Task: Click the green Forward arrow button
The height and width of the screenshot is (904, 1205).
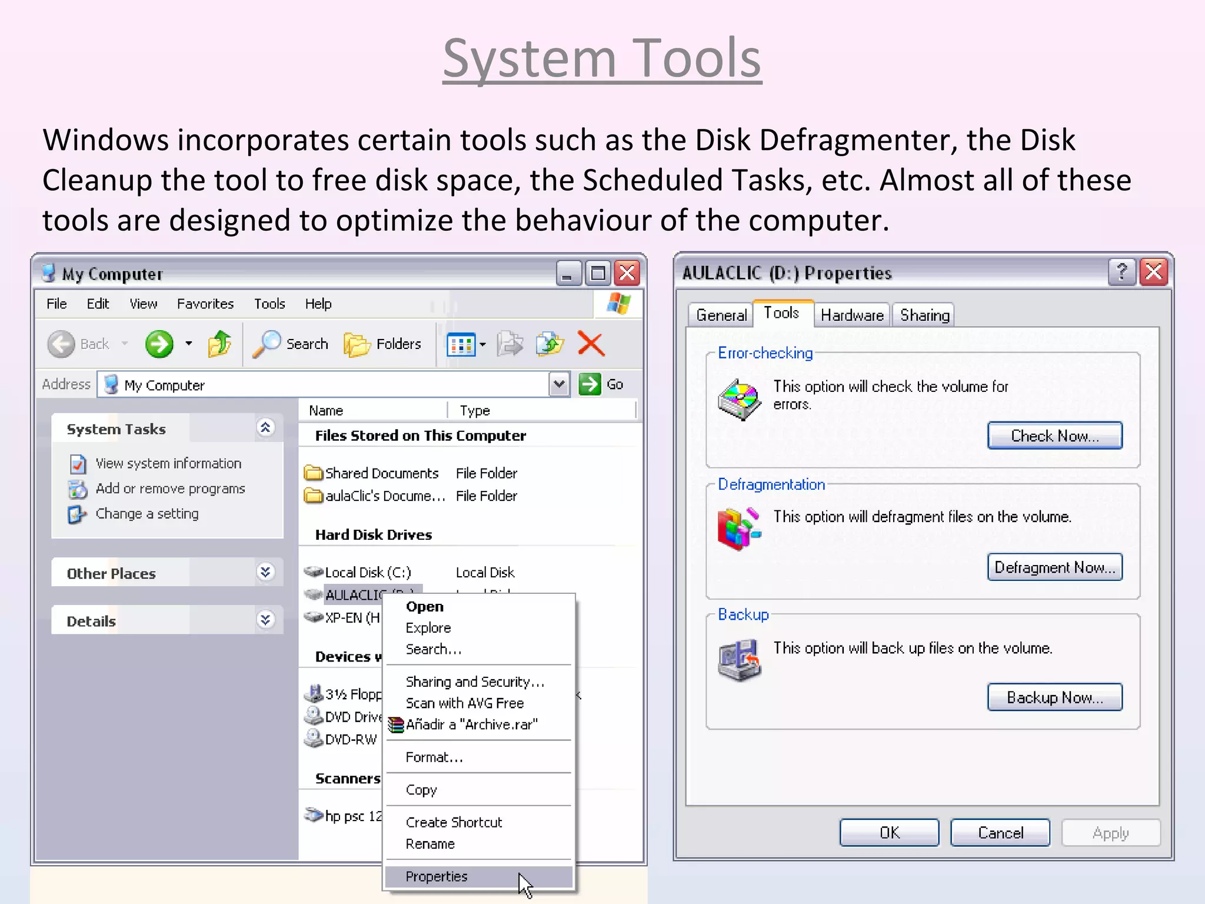Action: coord(159,344)
